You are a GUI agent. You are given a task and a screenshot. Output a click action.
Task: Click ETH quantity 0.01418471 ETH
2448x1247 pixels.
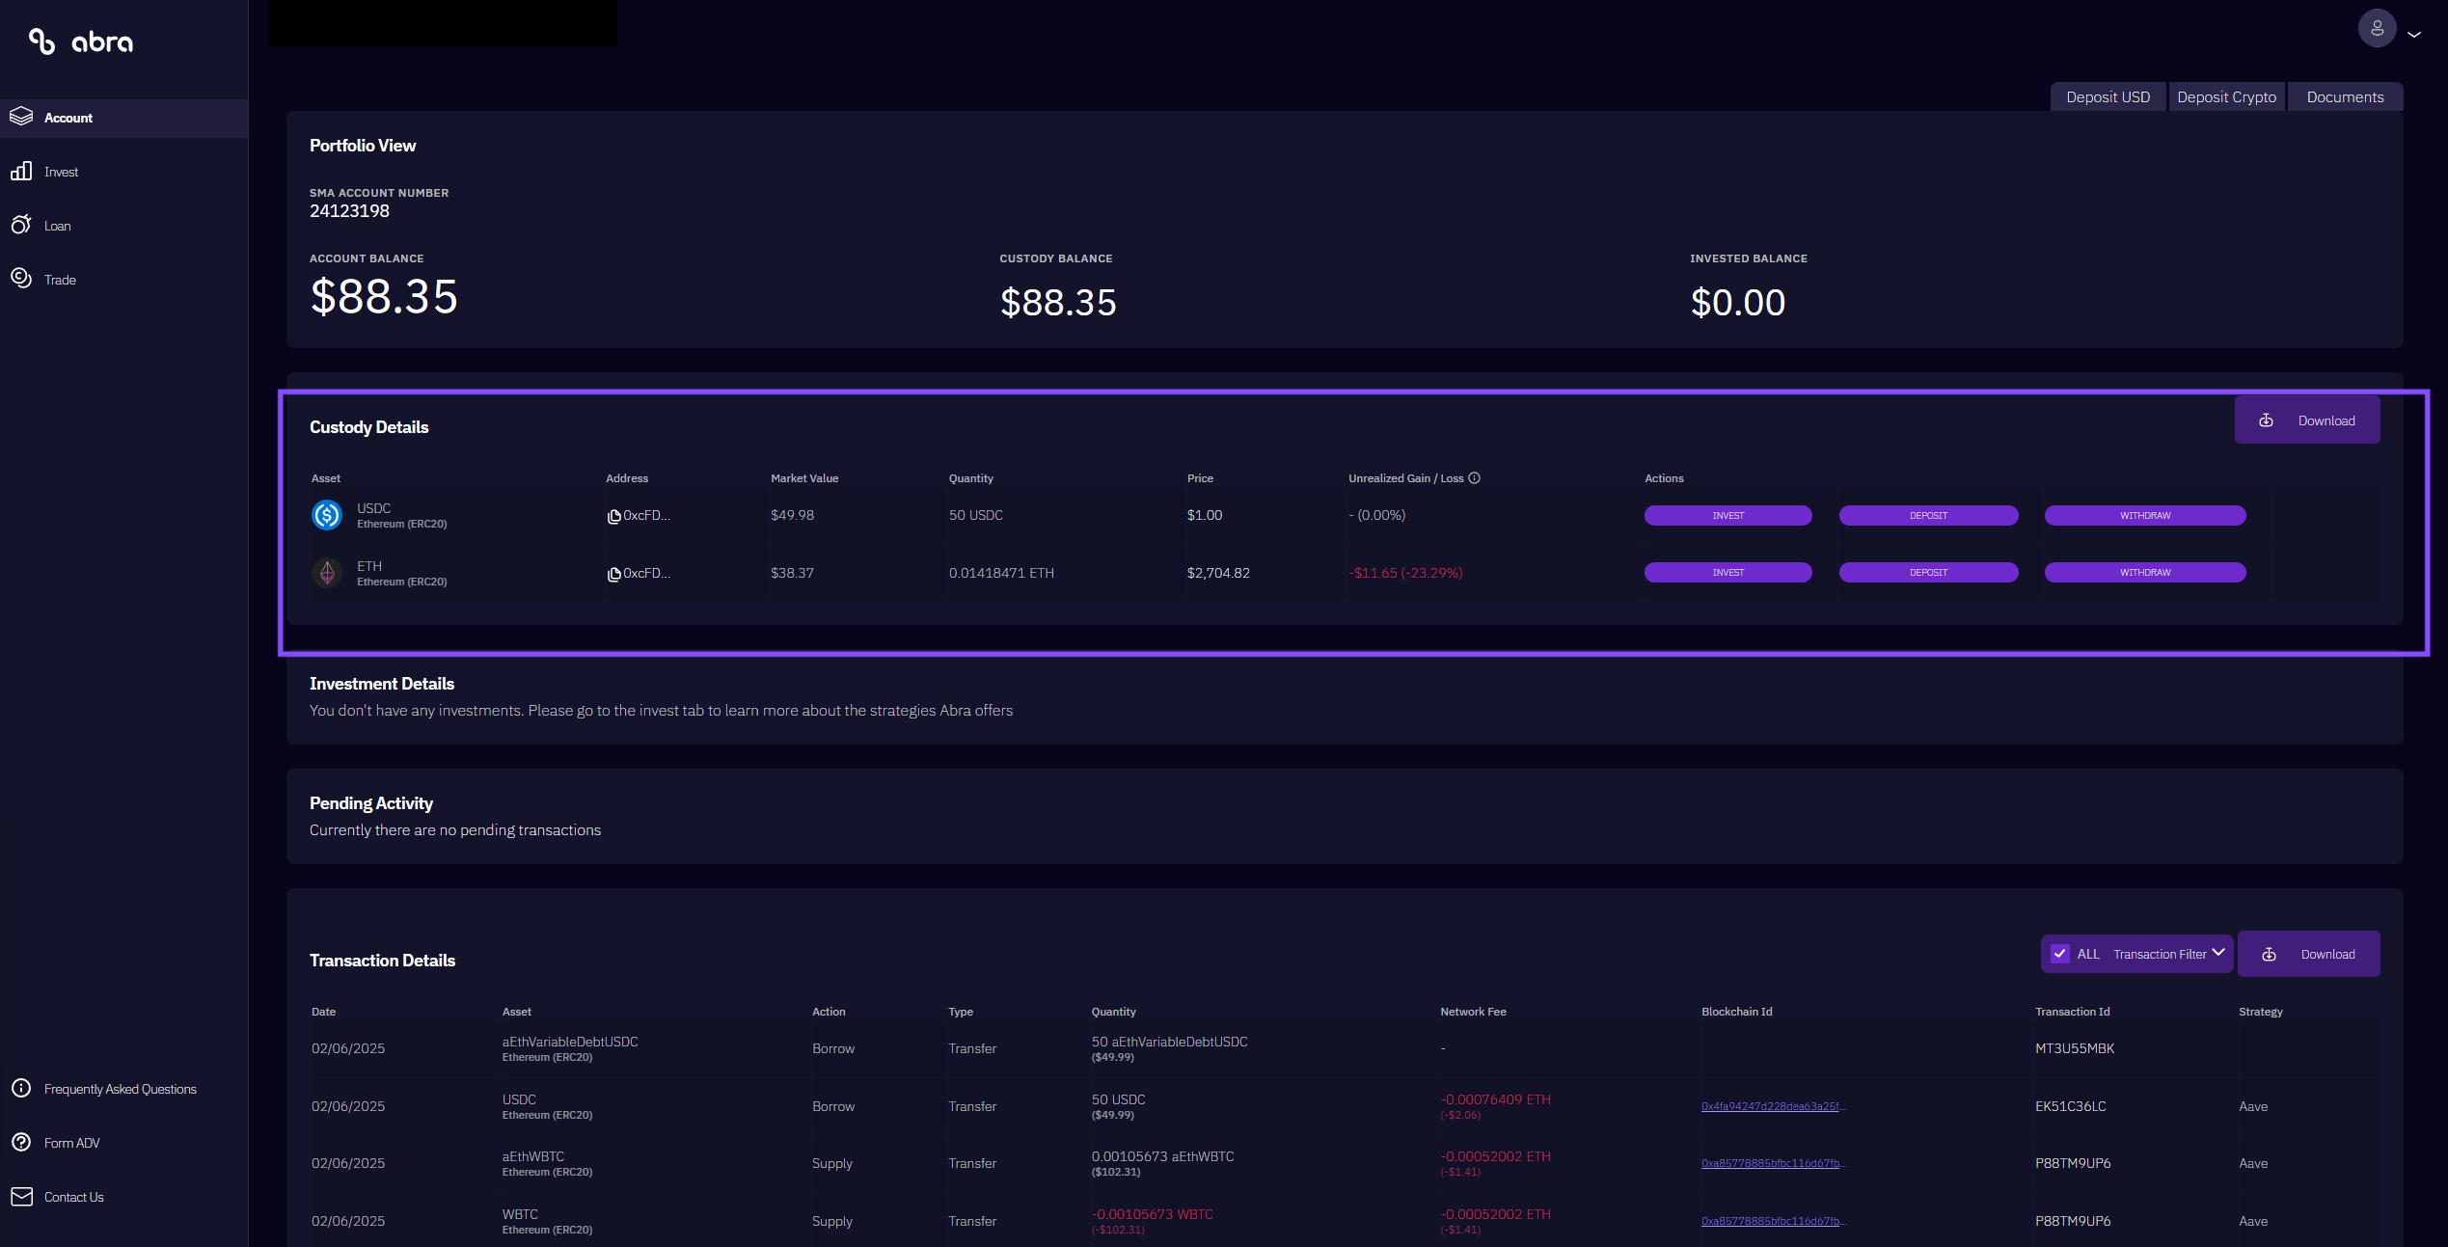click(1001, 573)
